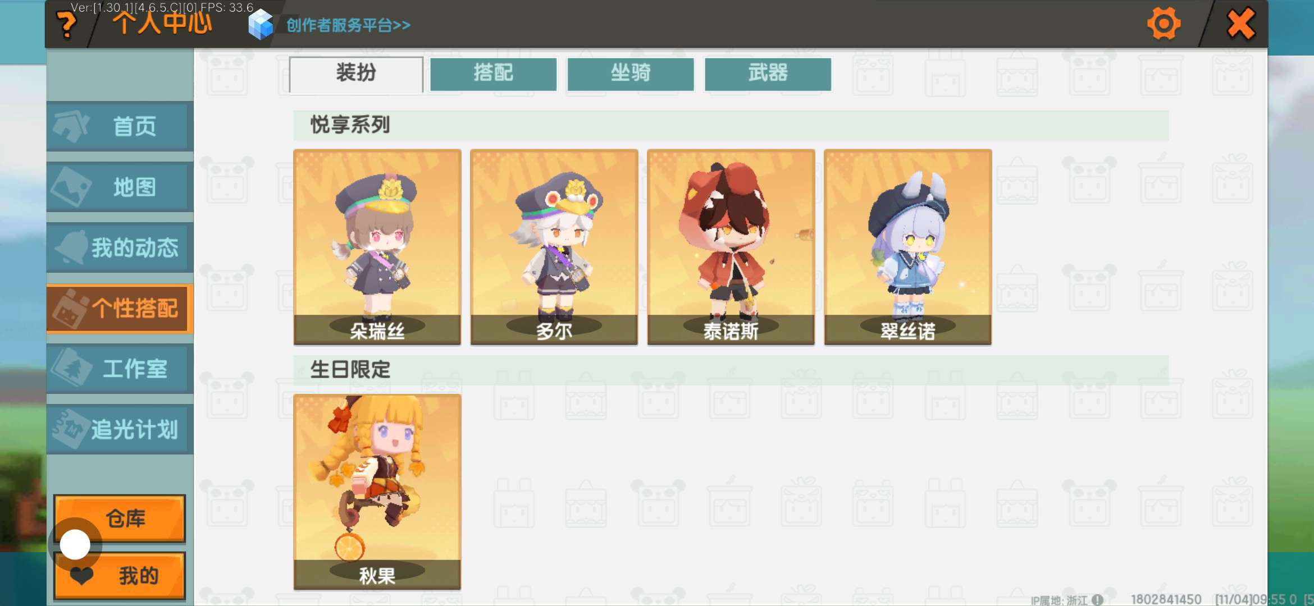Screen dimensions: 1314x606
Task: Click the info icon beside IP属地
Action: pos(1097,600)
